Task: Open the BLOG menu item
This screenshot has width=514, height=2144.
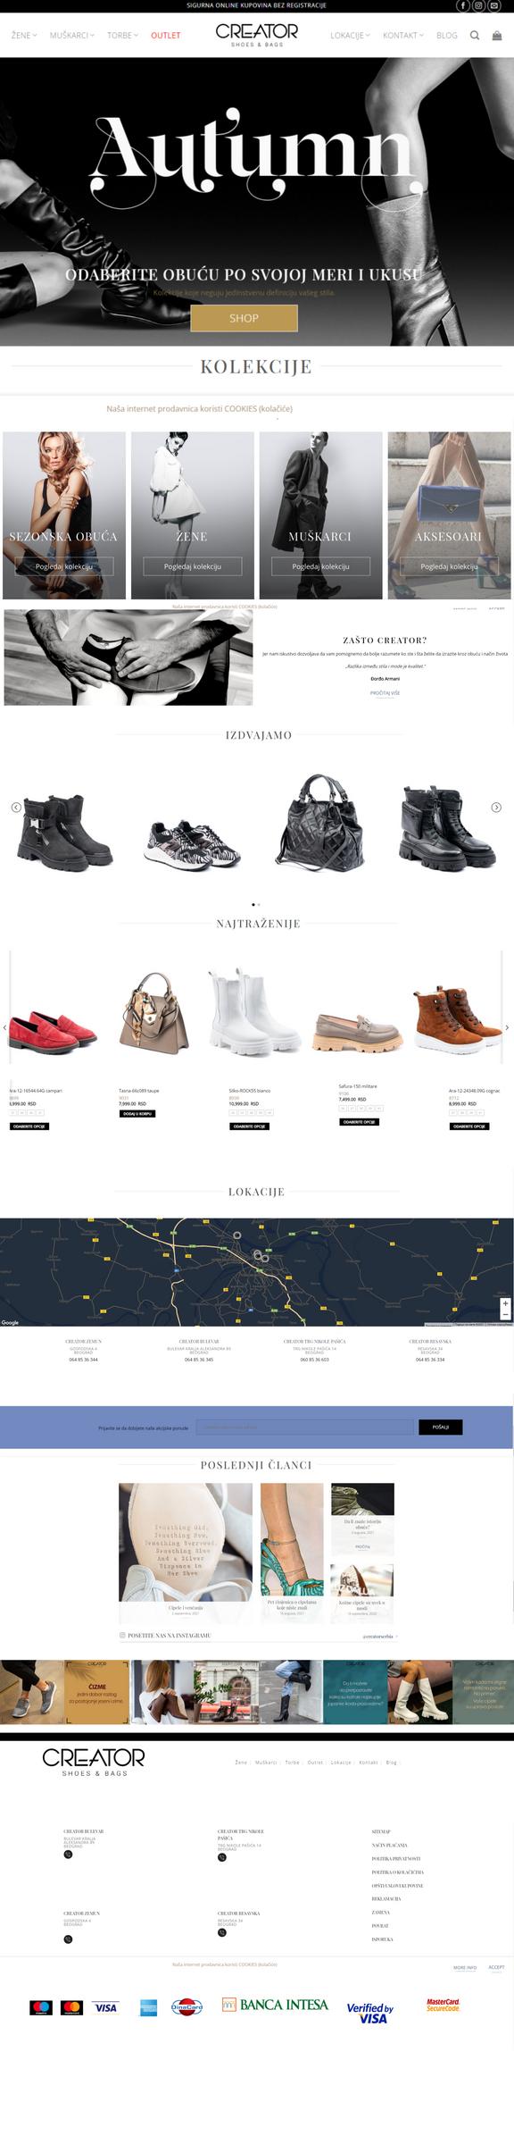Action: (x=447, y=36)
